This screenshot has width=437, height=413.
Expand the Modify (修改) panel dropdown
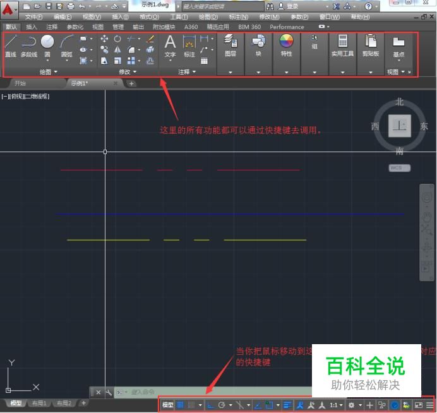[x=128, y=72]
